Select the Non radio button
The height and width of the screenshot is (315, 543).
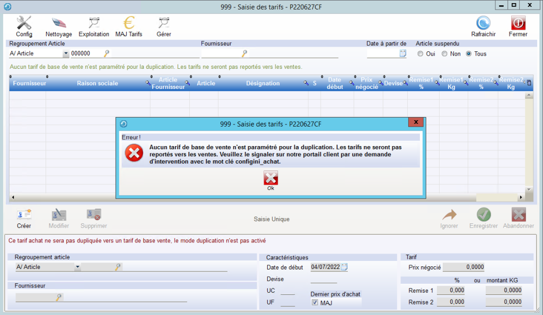[444, 54]
